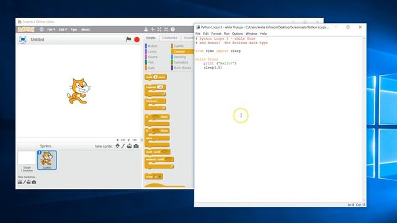Click the Python IDLE window title icon
The height and width of the screenshot is (223, 397).
(x=198, y=27)
